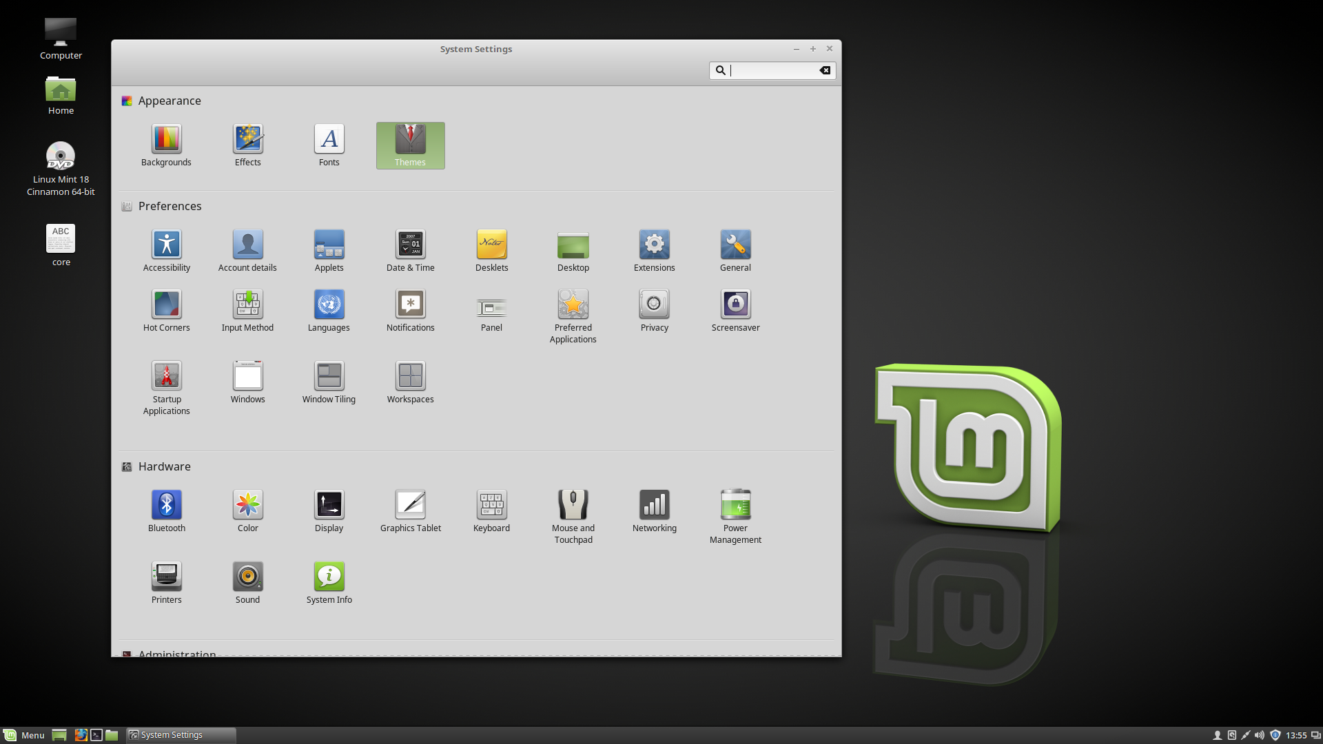Open Hot Corners settings

[x=166, y=311]
